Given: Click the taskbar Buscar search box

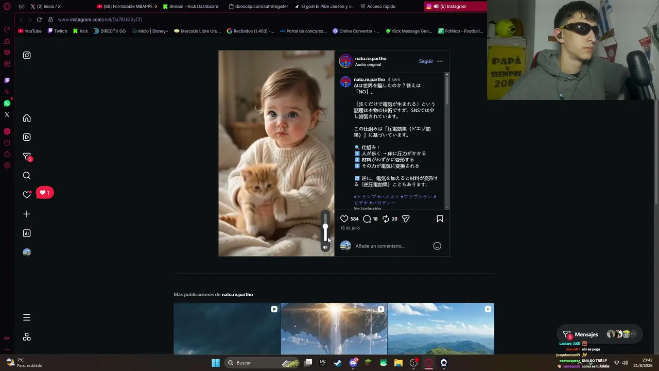Looking at the screenshot, I should pos(263,363).
